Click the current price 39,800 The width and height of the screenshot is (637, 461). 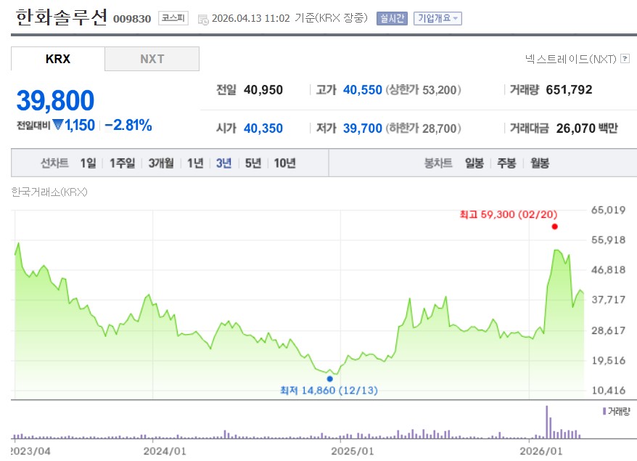[x=55, y=100]
